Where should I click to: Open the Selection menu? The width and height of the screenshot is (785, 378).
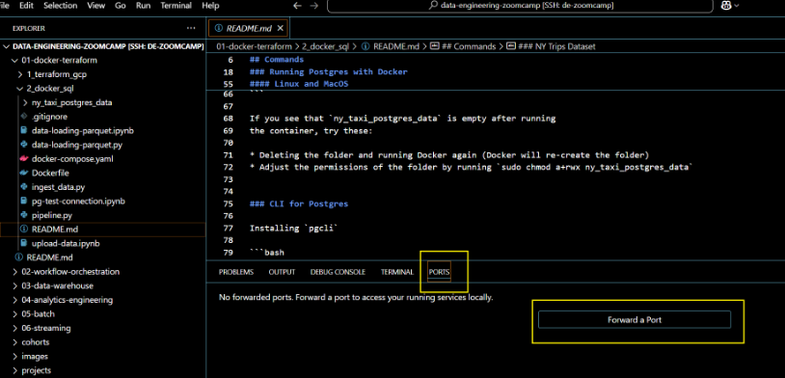pyautogui.click(x=60, y=6)
